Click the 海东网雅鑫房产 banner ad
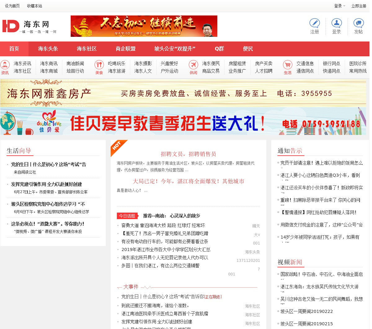Viewport: 372px width, 329px height. (x=183, y=93)
